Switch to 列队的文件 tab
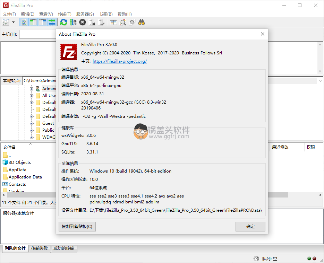 pyautogui.click(x=15, y=248)
